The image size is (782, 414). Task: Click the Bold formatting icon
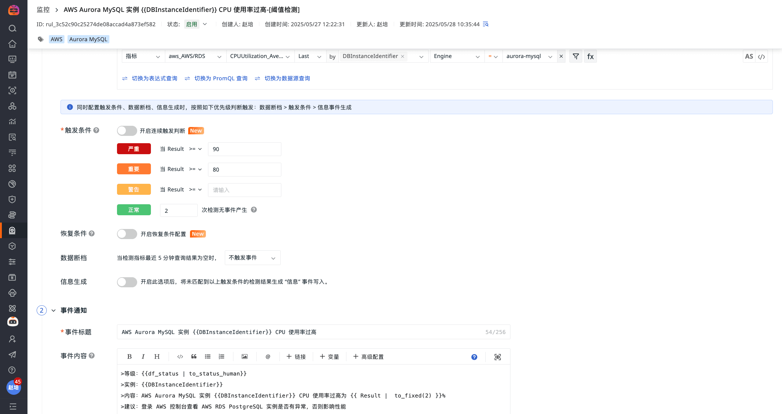(129, 357)
